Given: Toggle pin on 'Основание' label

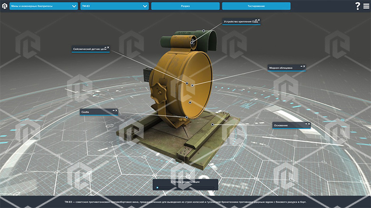Looking at the screenshot, I should click(305, 124).
